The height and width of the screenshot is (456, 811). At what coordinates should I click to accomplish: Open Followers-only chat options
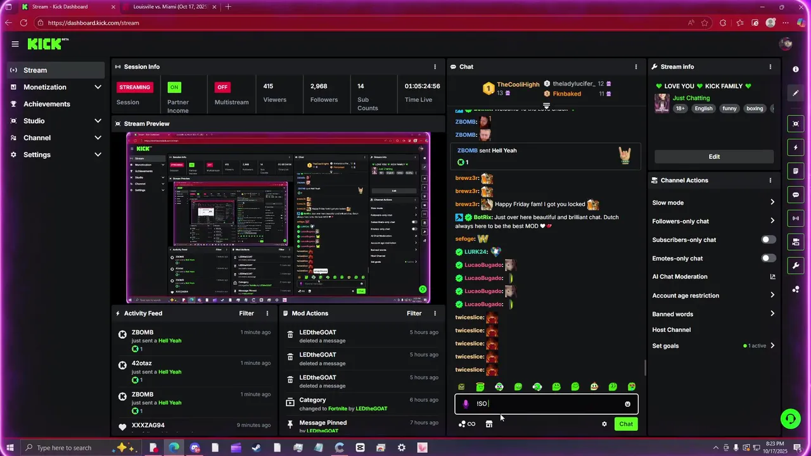[x=713, y=221]
